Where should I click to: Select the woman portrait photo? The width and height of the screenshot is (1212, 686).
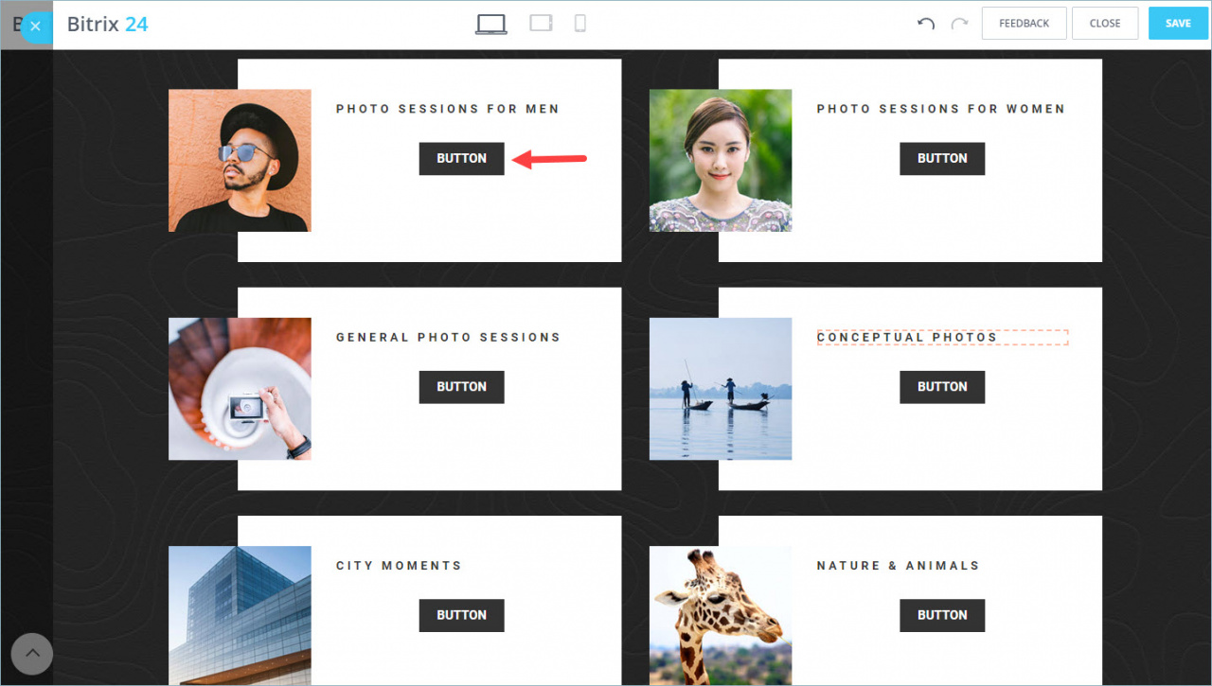721,161
